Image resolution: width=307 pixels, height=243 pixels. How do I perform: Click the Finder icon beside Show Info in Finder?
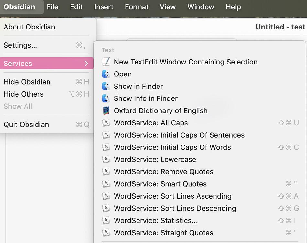106,98
